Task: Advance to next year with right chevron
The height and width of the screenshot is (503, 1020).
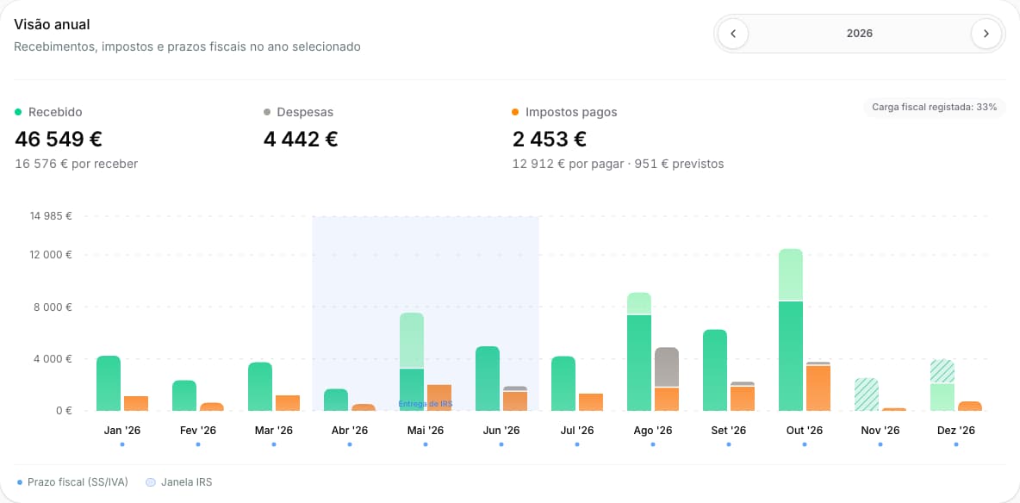Action: 986,34
